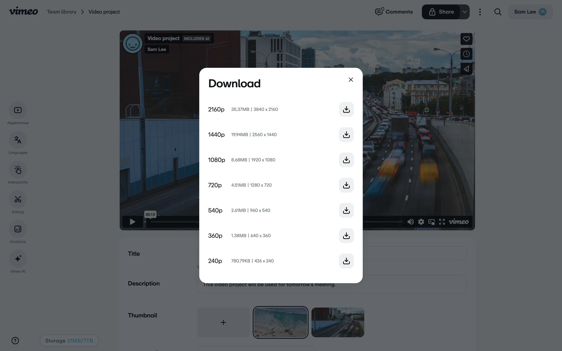Toggle watch later clock icon
The height and width of the screenshot is (351, 562).
pos(466,54)
